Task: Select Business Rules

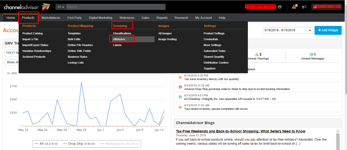Action: point(77,57)
